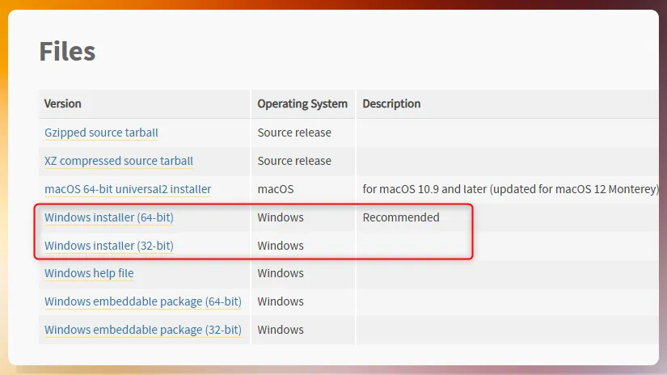This screenshot has height=375, width=667.
Task: Select the Windows installer (32-bit) link
Action: (109, 246)
